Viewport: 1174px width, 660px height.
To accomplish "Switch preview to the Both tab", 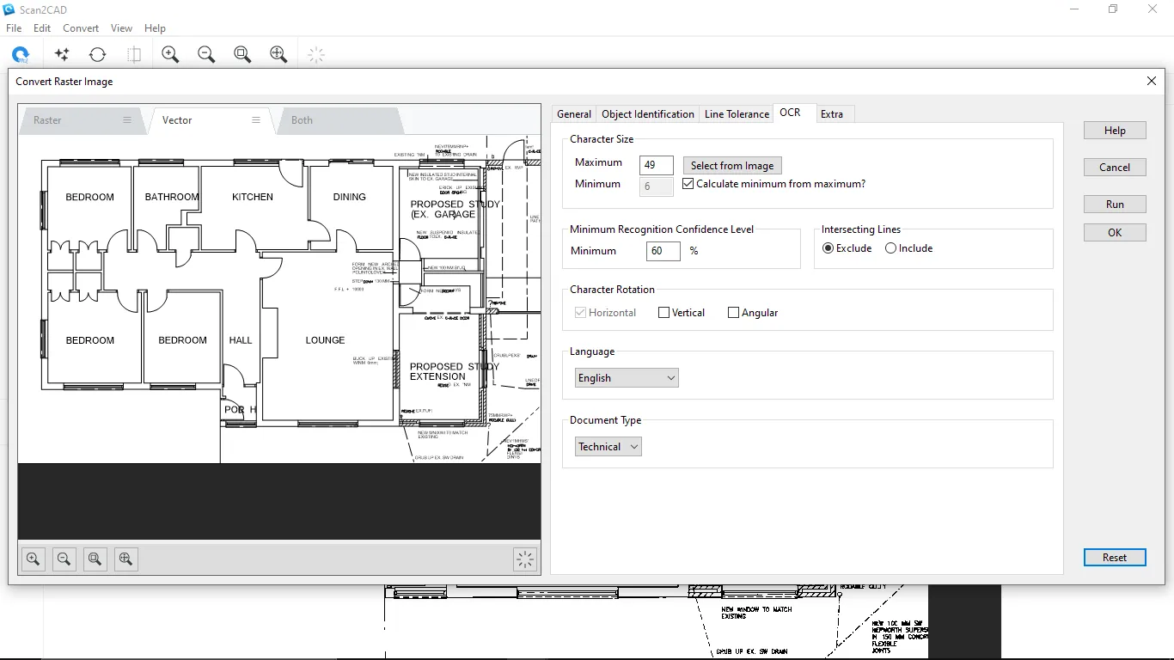I will pyautogui.click(x=303, y=120).
